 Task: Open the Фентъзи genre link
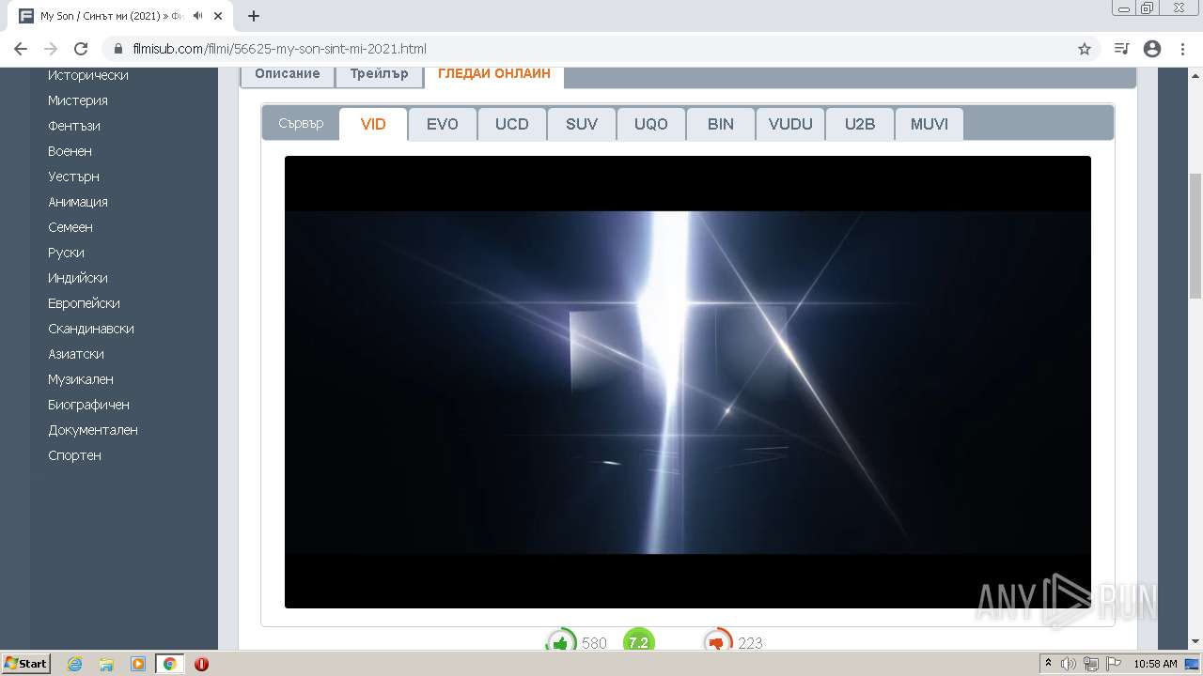[74, 126]
